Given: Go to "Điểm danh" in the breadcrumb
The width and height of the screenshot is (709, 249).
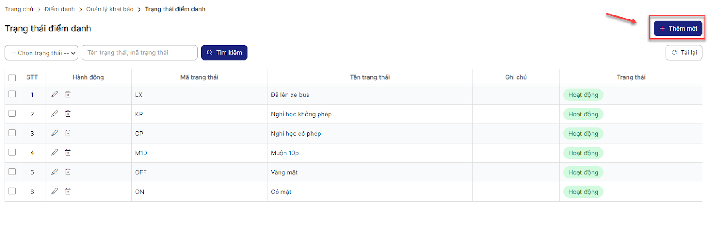Looking at the screenshot, I should (x=59, y=9).
